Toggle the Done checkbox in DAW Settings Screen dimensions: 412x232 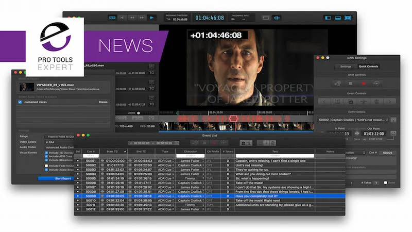(x=385, y=183)
